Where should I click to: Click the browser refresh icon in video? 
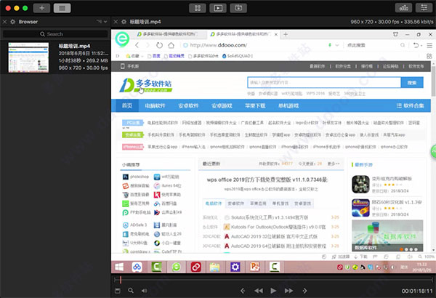pyautogui.click(x=159, y=45)
